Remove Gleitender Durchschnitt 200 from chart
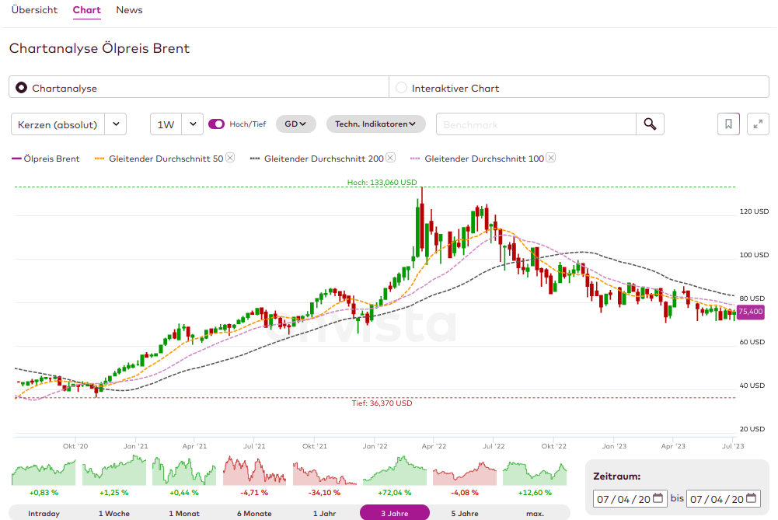 pyautogui.click(x=390, y=158)
